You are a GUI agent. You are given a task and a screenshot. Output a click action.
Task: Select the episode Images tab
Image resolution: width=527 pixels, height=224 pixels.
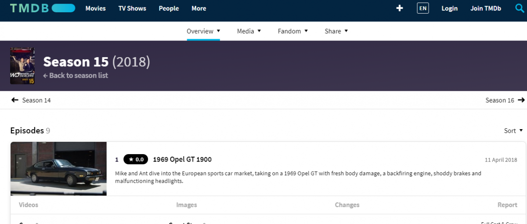click(187, 205)
